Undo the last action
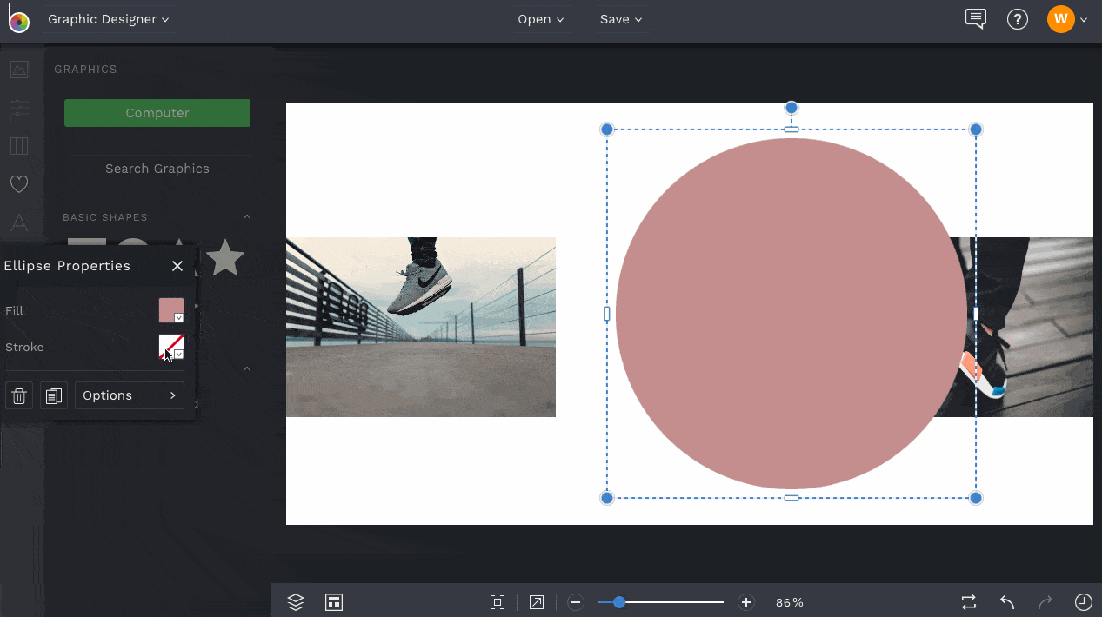The image size is (1102, 617). 1007,602
